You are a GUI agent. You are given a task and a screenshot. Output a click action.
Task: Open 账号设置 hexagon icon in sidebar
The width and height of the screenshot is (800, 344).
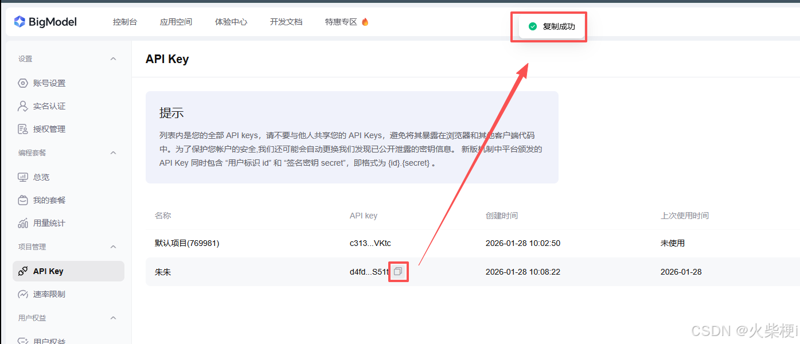click(x=23, y=83)
